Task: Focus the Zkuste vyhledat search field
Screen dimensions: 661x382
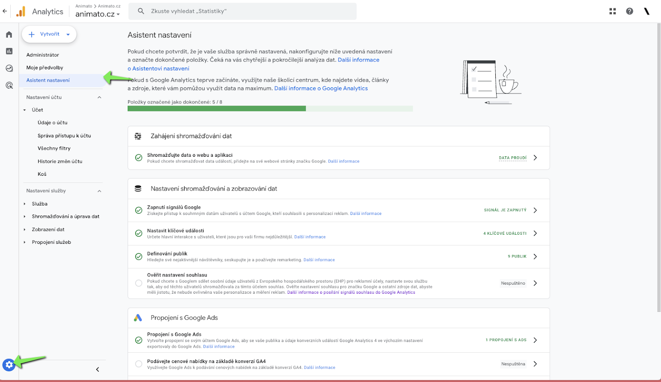Action: pos(243,11)
